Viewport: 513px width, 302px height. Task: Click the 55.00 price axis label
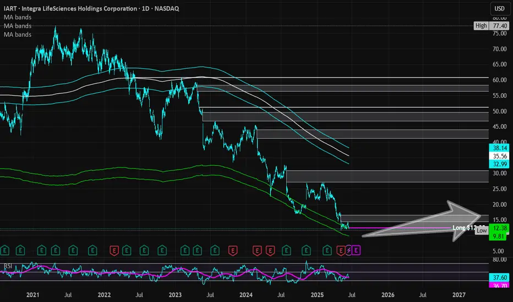coord(500,96)
